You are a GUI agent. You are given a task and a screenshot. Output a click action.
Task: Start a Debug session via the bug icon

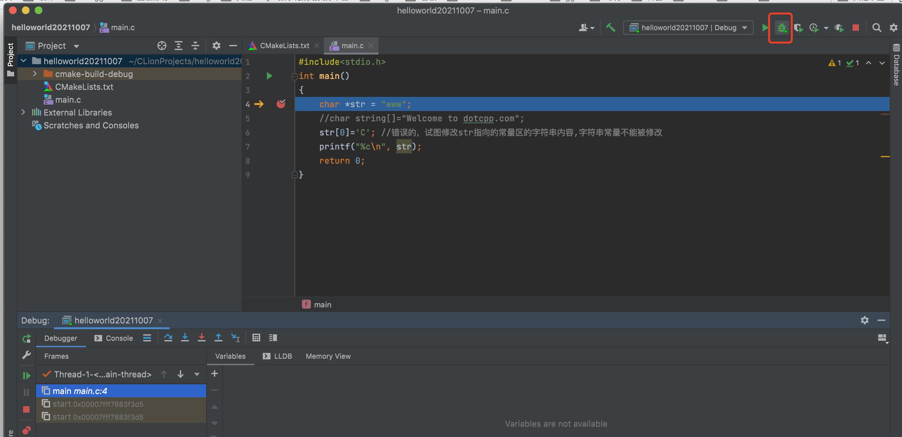(x=781, y=28)
